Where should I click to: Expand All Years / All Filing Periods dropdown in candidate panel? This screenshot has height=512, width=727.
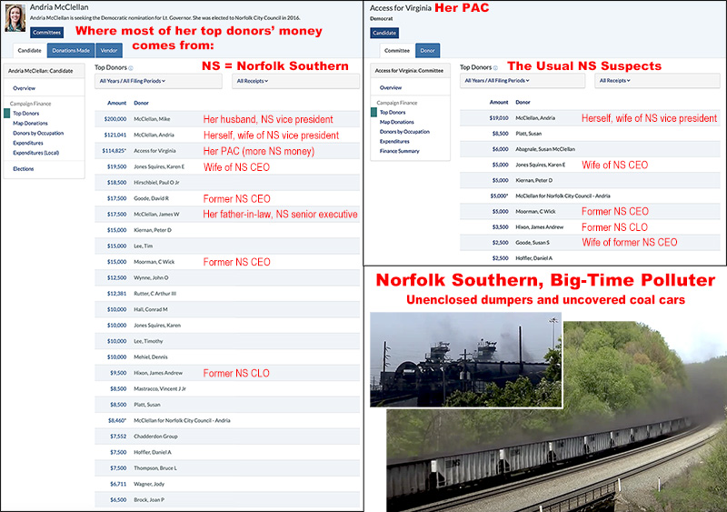tap(158, 81)
